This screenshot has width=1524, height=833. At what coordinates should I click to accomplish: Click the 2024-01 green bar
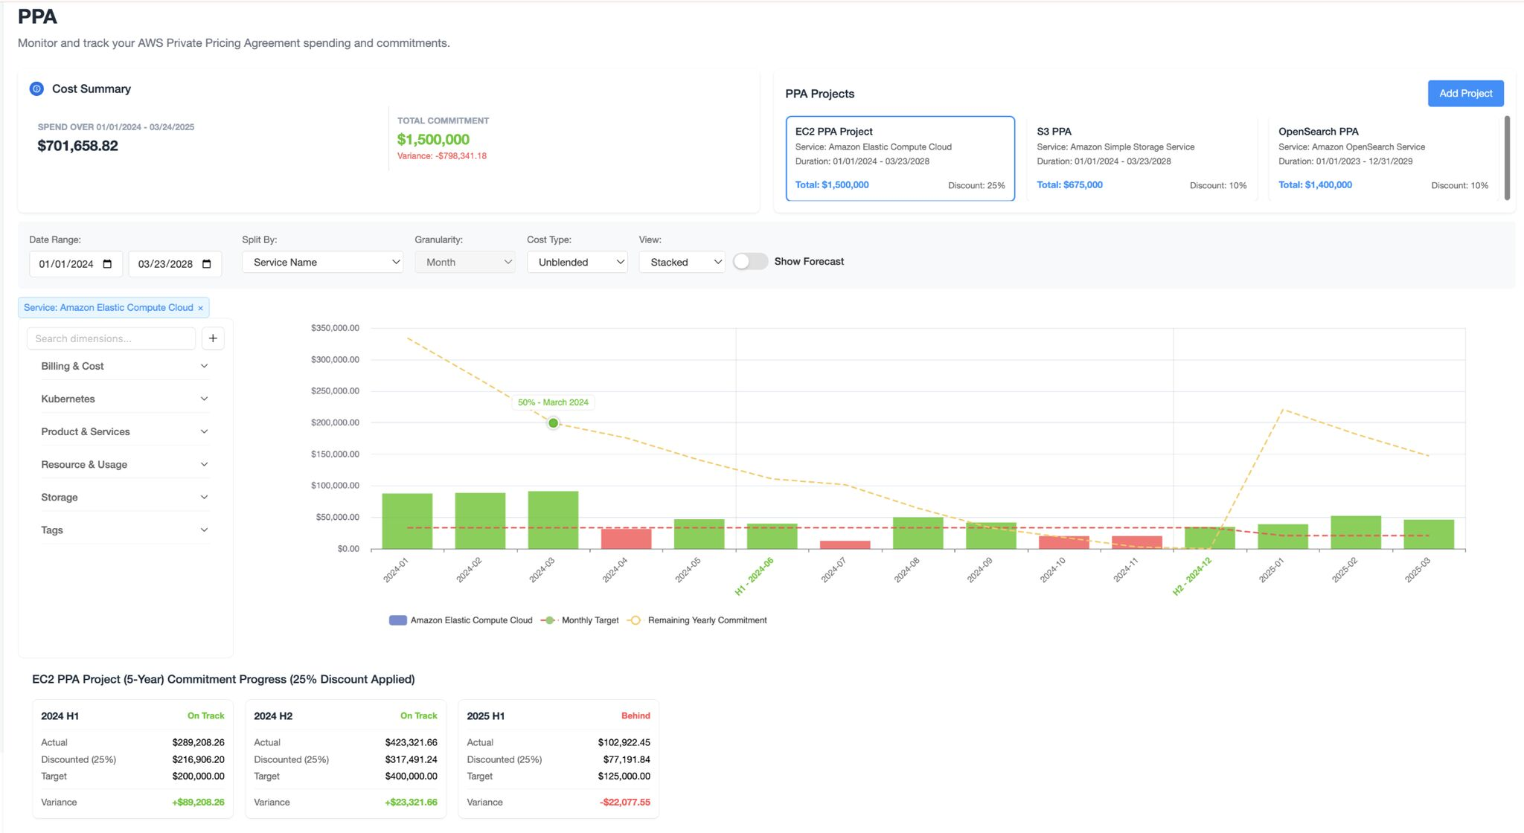coord(407,521)
